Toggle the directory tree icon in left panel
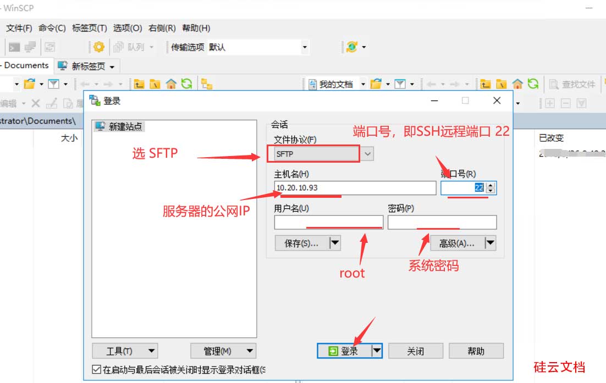 (x=207, y=84)
